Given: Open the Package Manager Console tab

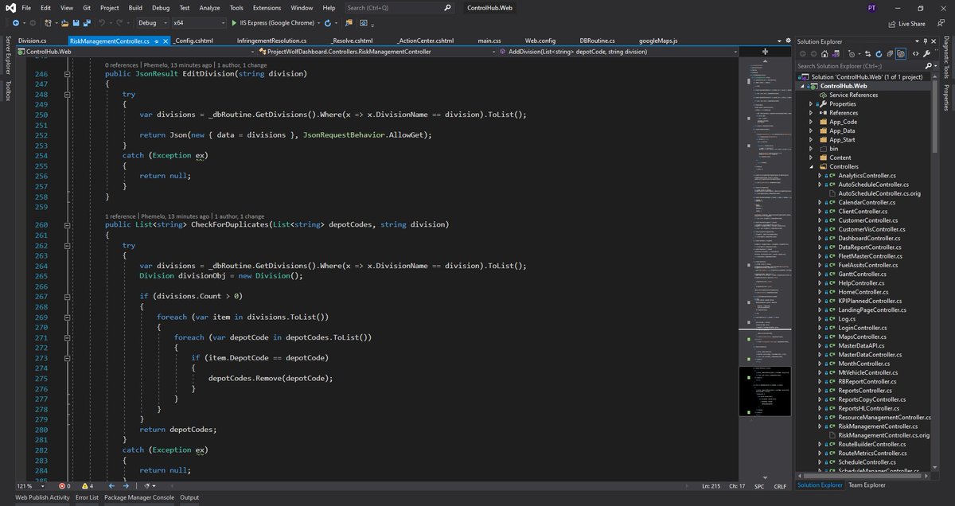Looking at the screenshot, I should point(139,497).
